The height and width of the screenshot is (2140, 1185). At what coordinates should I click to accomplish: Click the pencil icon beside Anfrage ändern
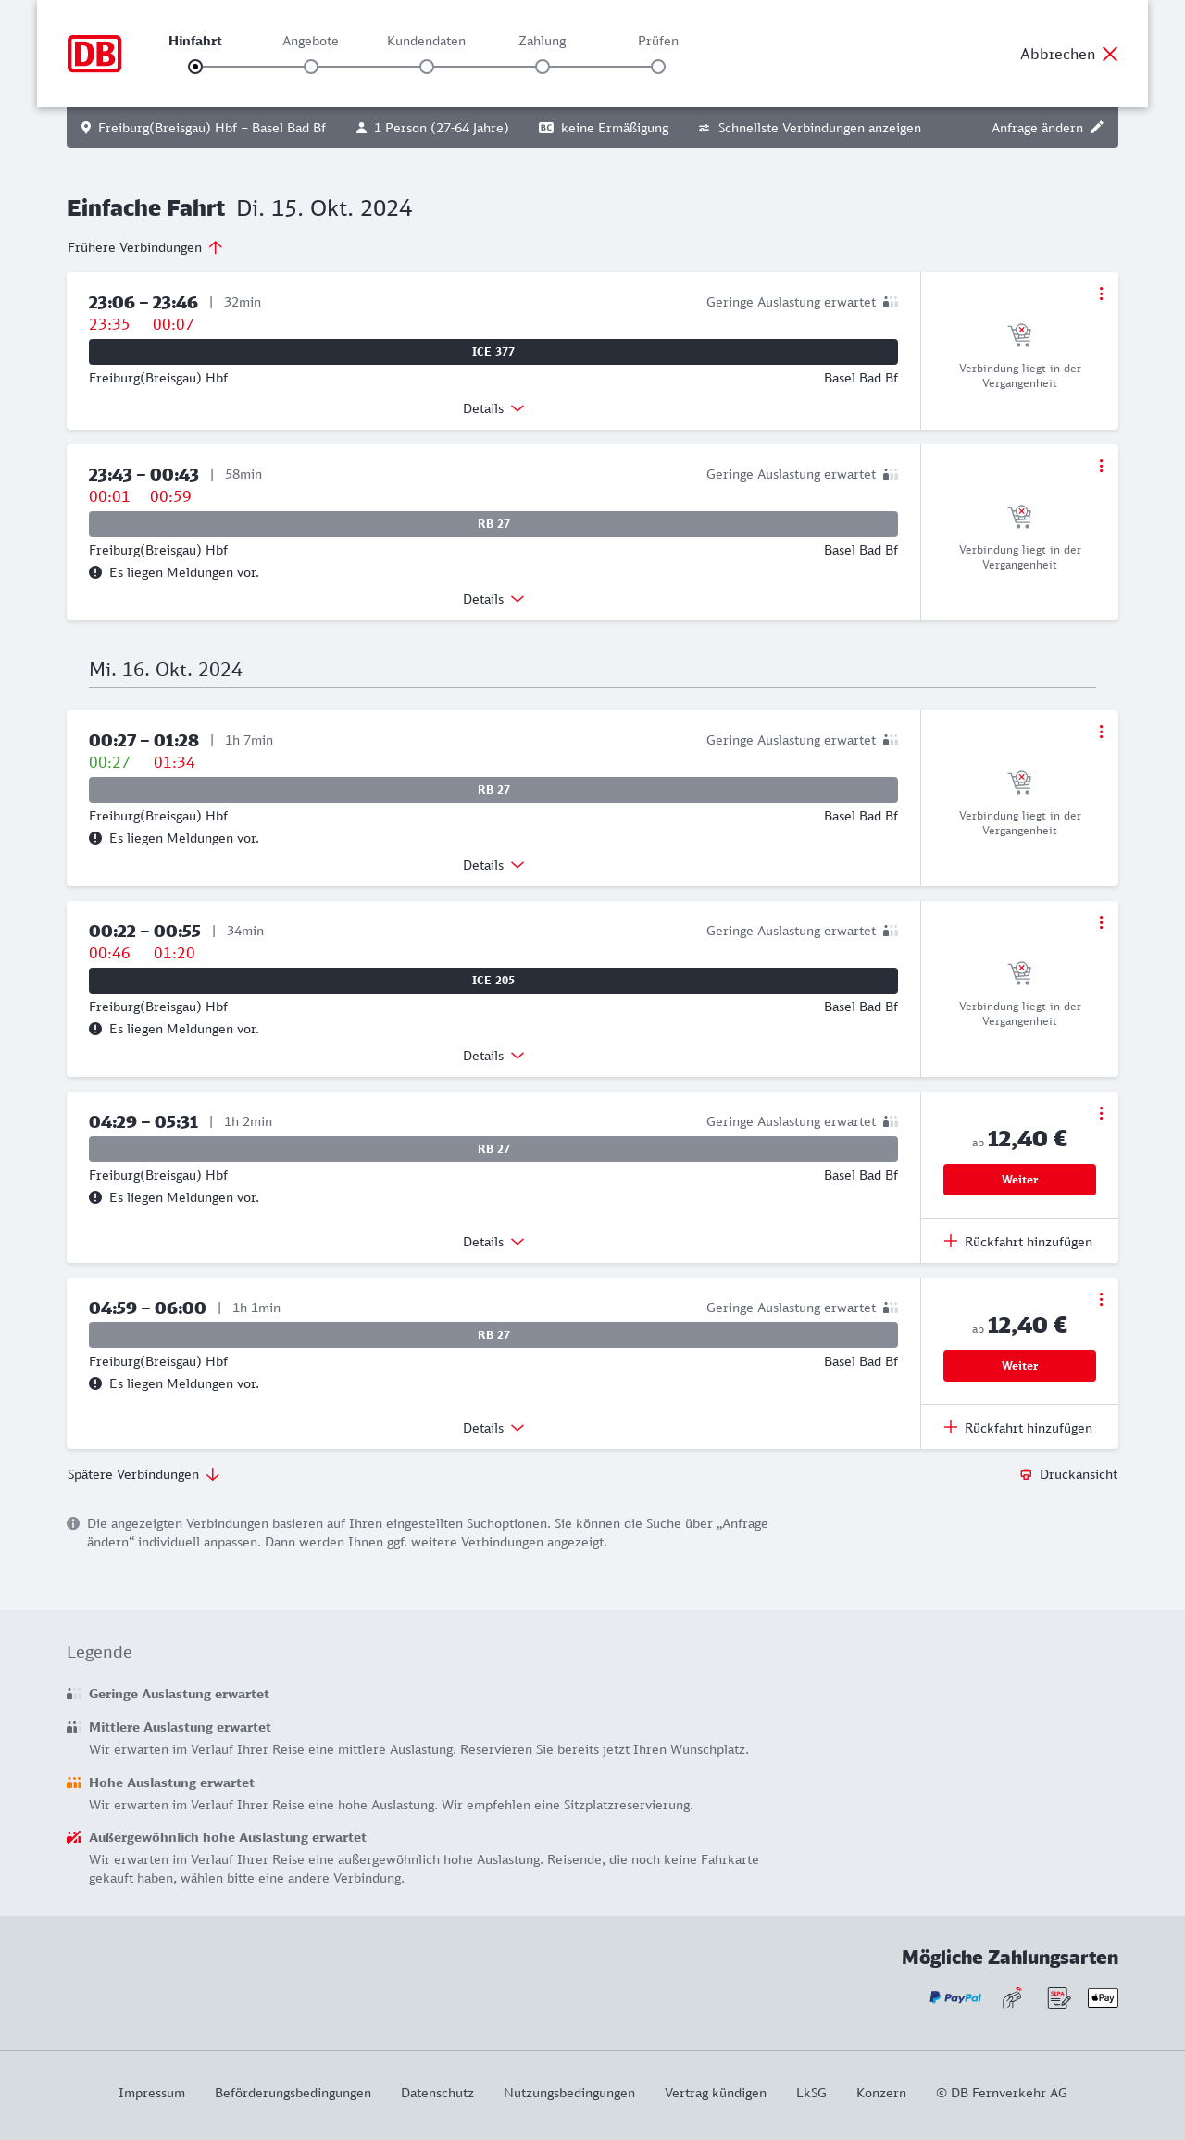pos(1097,128)
